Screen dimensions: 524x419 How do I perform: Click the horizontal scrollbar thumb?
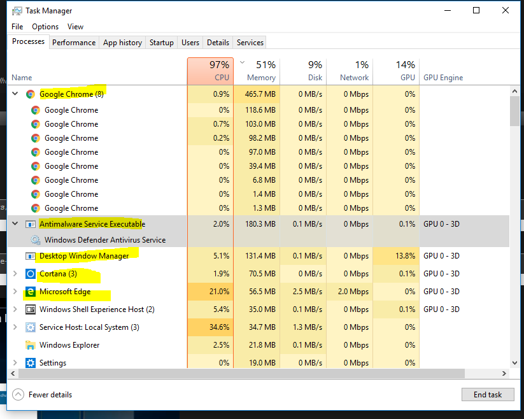tap(241, 374)
